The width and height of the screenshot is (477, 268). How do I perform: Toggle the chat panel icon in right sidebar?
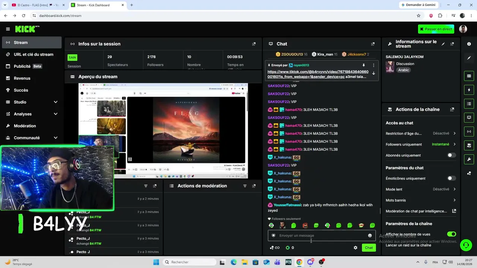coord(469,118)
